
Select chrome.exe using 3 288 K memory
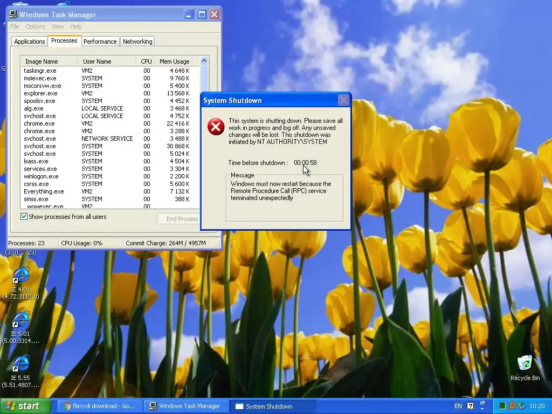tap(110, 131)
